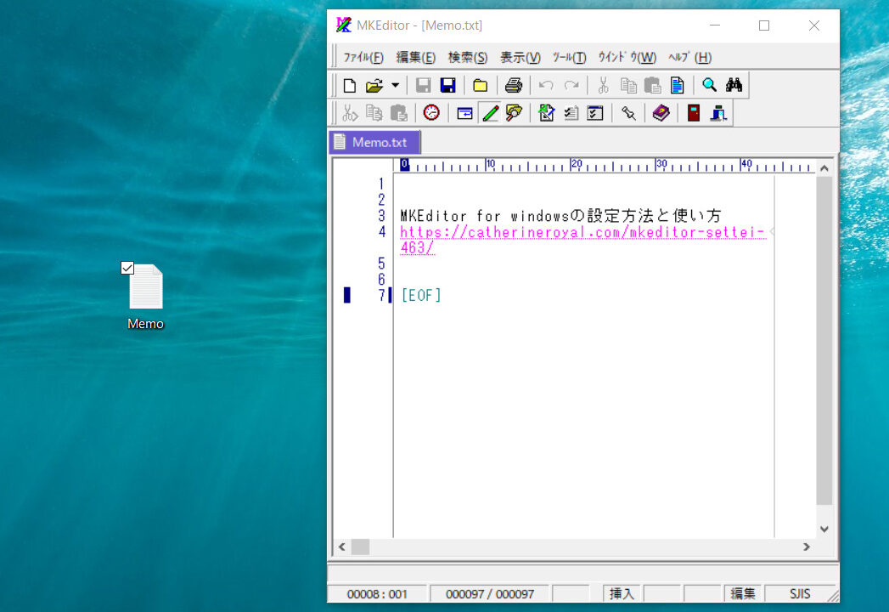Click the blue floppy save-as icon

448,85
